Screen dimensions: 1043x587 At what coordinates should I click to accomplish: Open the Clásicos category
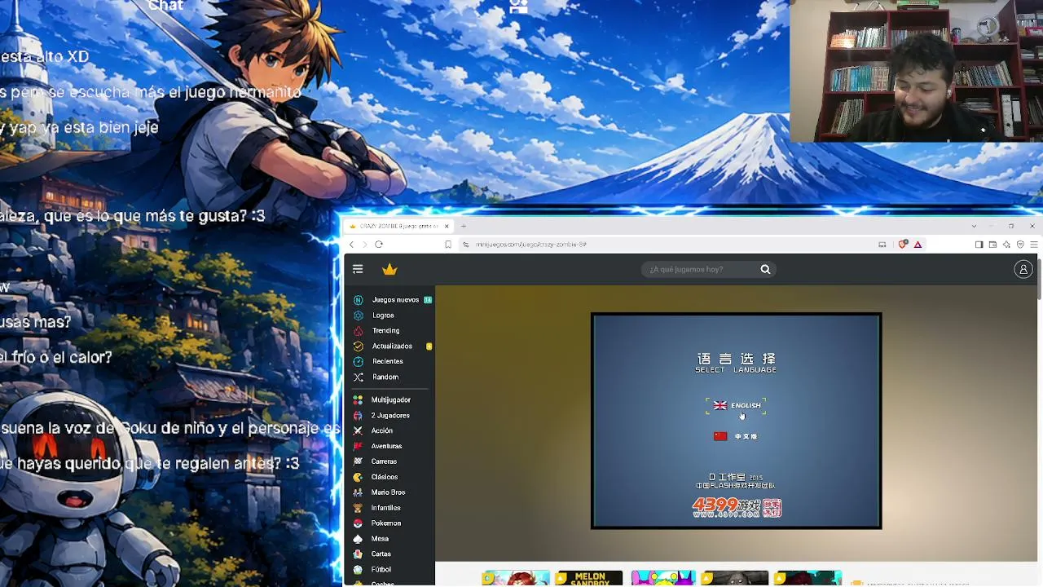[385, 477]
